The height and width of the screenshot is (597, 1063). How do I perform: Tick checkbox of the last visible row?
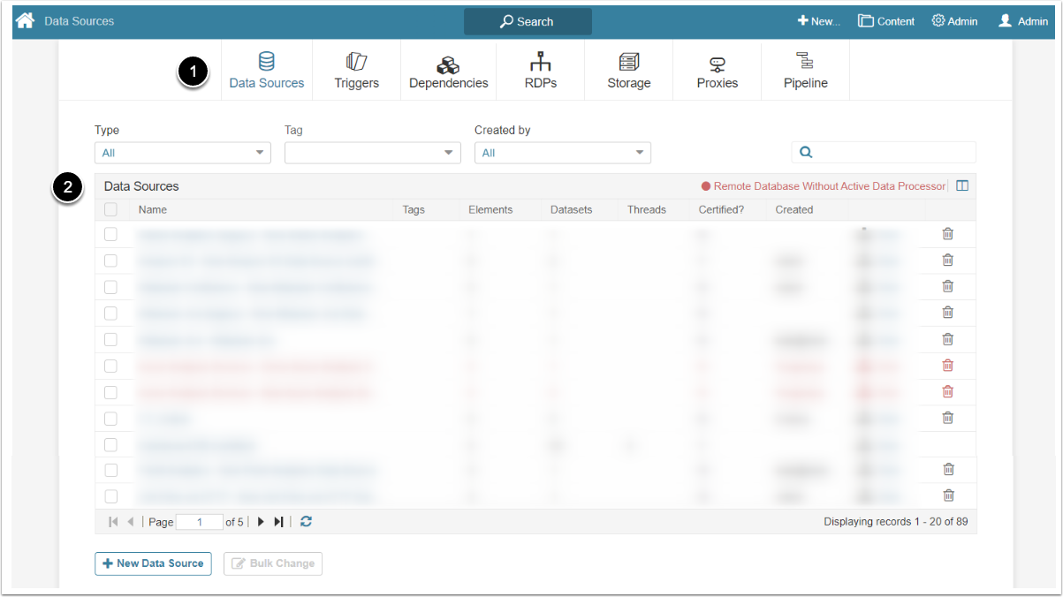(x=110, y=496)
